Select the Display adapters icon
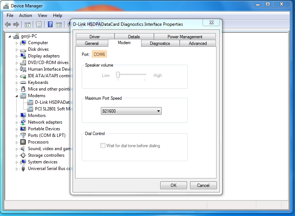Viewport: 295px width, 216px height. pos(23,56)
